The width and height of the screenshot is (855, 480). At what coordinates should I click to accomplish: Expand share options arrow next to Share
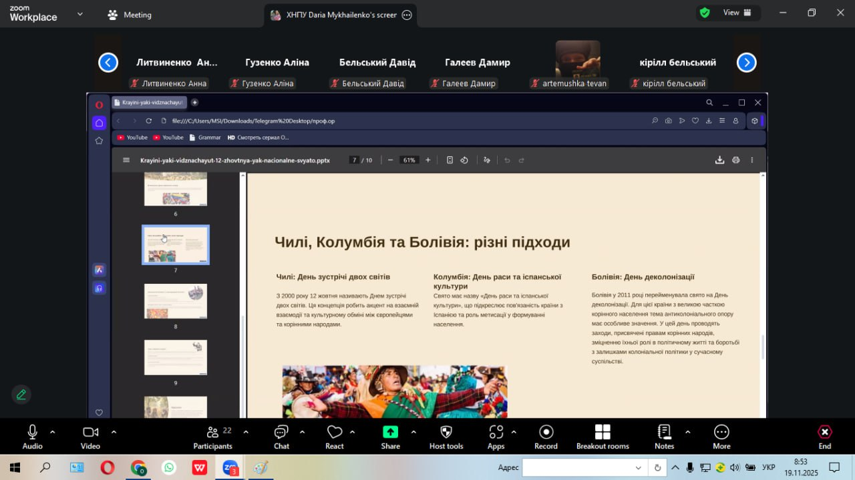coord(413,432)
